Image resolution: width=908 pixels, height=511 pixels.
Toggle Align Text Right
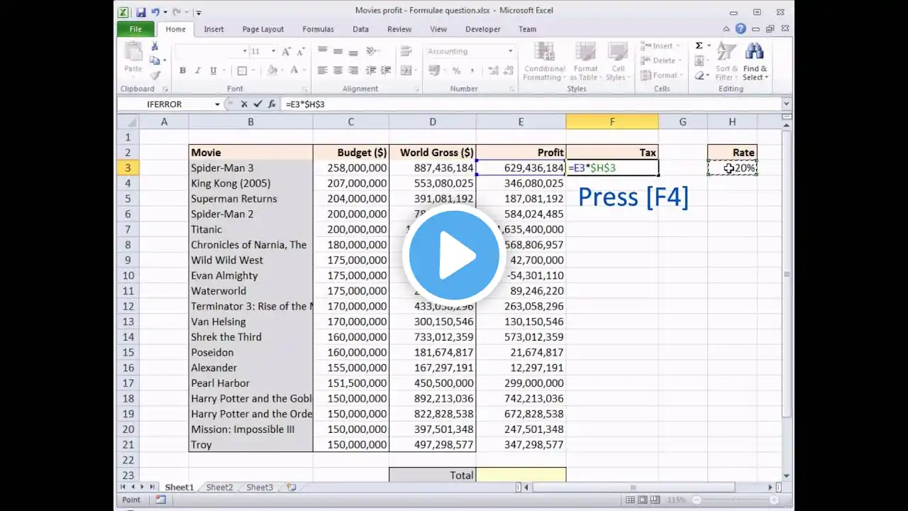point(353,70)
